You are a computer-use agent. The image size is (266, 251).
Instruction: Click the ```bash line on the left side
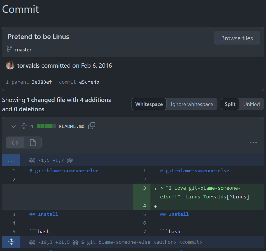click(x=39, y=232)
